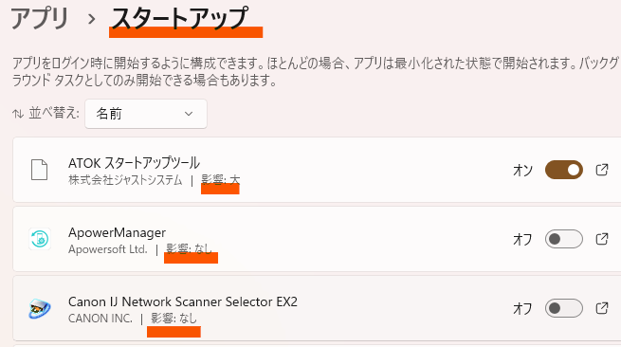Click the chevron arrow in sort dropdown
621x347 pixels.
(x=189, y=114)
